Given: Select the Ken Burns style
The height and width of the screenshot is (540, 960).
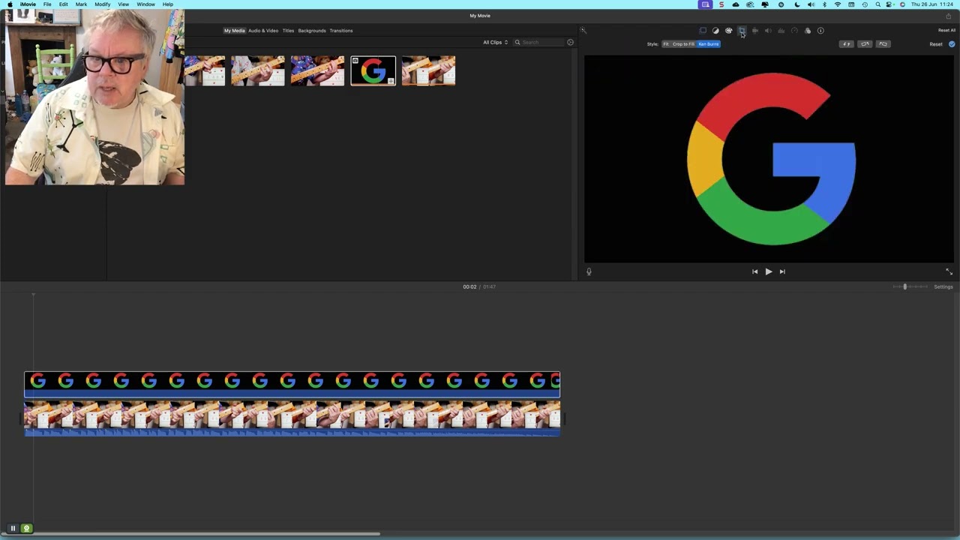Looking at the screenshot, I should (709, 44).
